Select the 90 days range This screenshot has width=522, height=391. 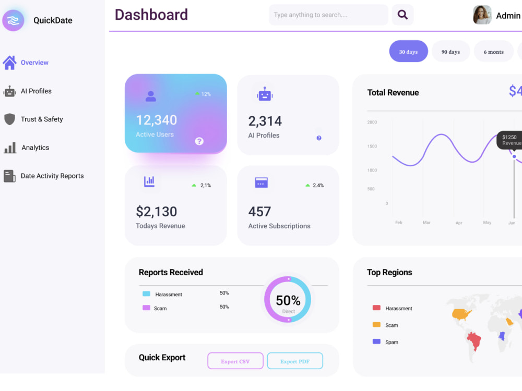[451, 51]
